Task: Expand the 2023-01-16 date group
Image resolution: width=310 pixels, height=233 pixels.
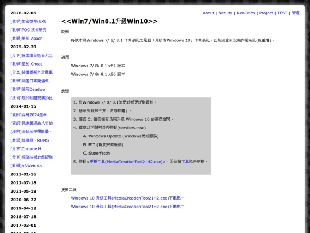Action: tap(24, 174)
